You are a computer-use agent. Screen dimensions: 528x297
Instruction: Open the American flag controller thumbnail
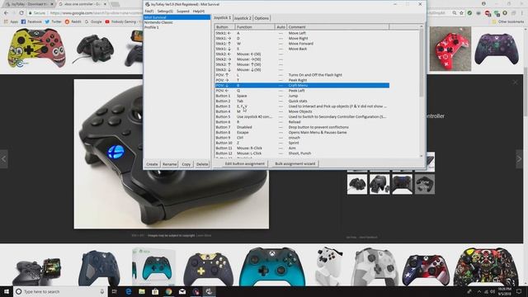pos(426,270)
